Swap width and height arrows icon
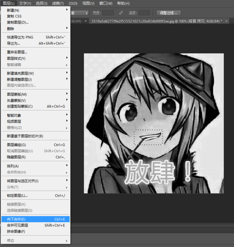Viewport: 234px width, 247px height. (121, 13)
